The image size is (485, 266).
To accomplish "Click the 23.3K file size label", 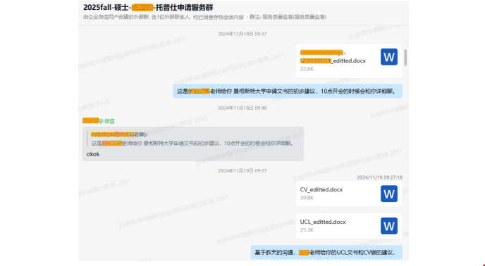I will (x=307, y=230).
